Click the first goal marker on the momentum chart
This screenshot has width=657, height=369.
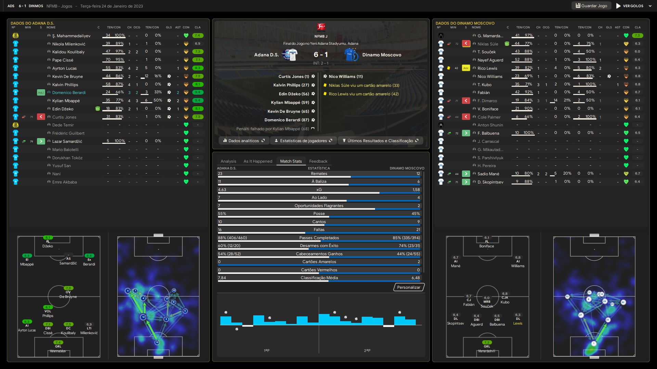point(226,312)
